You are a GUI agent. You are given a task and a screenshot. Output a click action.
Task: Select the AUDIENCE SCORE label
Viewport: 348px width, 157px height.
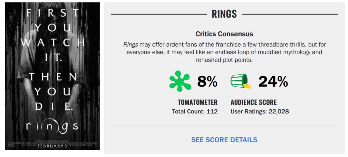254,102
